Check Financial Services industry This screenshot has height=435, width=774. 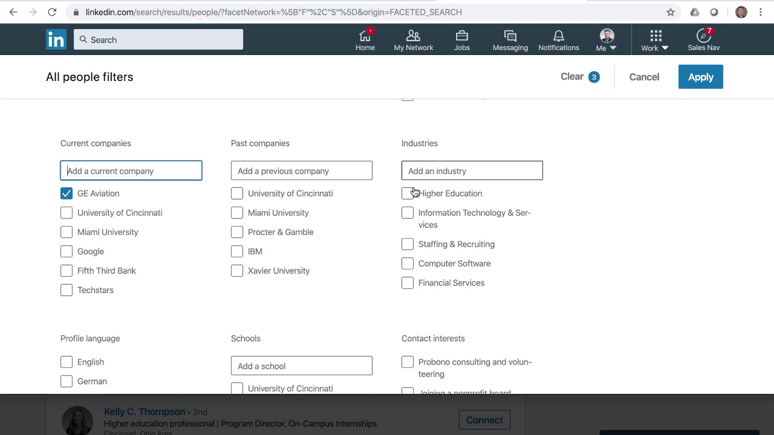pyautogui.click(x=408, y=283)
